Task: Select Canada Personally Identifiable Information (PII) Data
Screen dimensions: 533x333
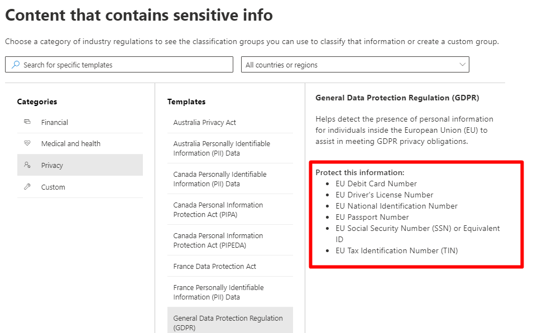Action: point(220,178)
